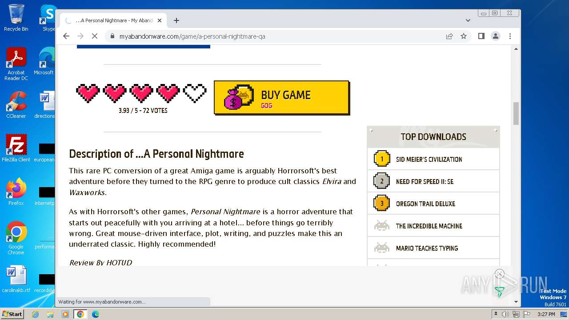Image resolution: width=569 pixels, height=320 pixels.
Task: Open the Windows Start menu
Action: [x=12, y=314]
